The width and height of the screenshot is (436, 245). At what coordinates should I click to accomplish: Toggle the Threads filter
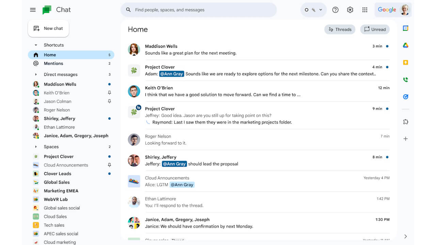340,29
